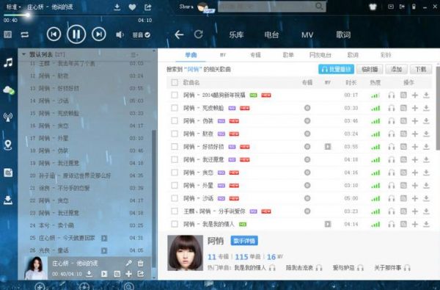Switch to the 专辑 albums results tab
Screen dimensions: 440x290
(255, 55)
